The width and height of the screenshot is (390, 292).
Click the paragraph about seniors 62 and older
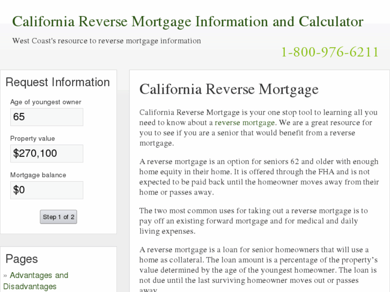pyautogui.click(x=257, y=177)
